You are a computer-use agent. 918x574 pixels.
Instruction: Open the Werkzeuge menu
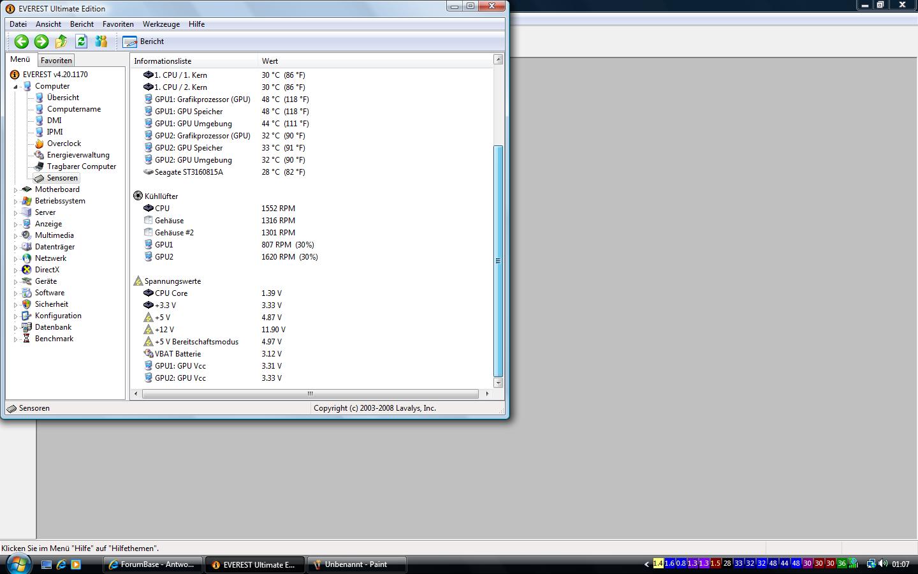point(161,24)
